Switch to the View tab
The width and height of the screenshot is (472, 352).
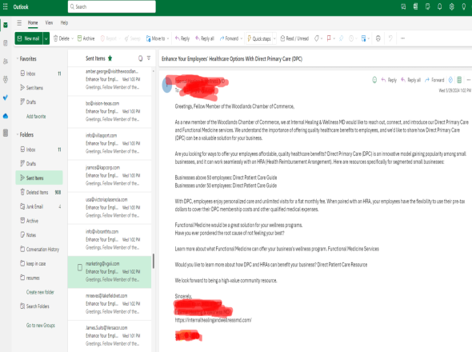click(x=49, y=22)
